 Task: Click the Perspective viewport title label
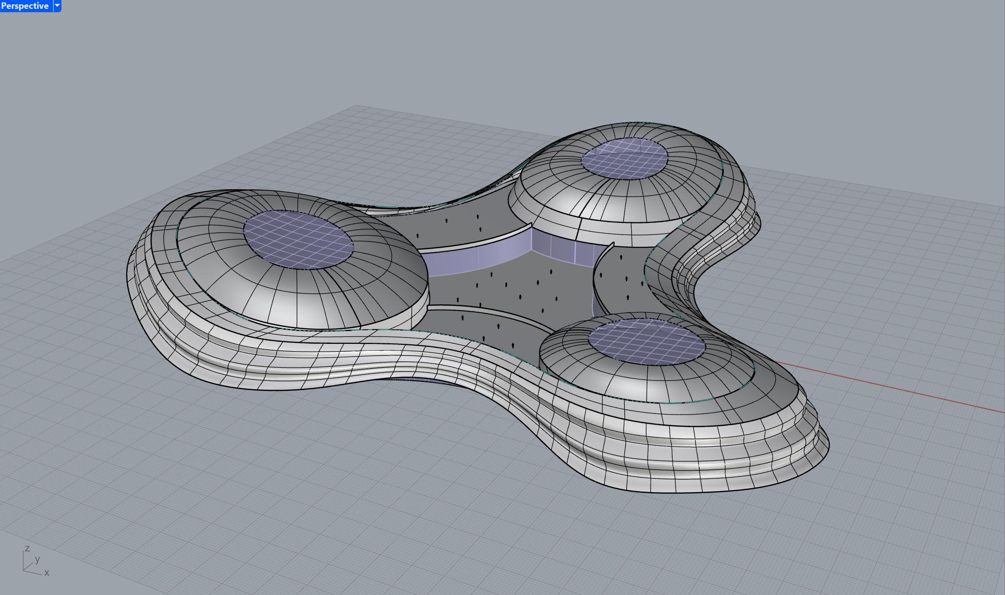[25, 6]
